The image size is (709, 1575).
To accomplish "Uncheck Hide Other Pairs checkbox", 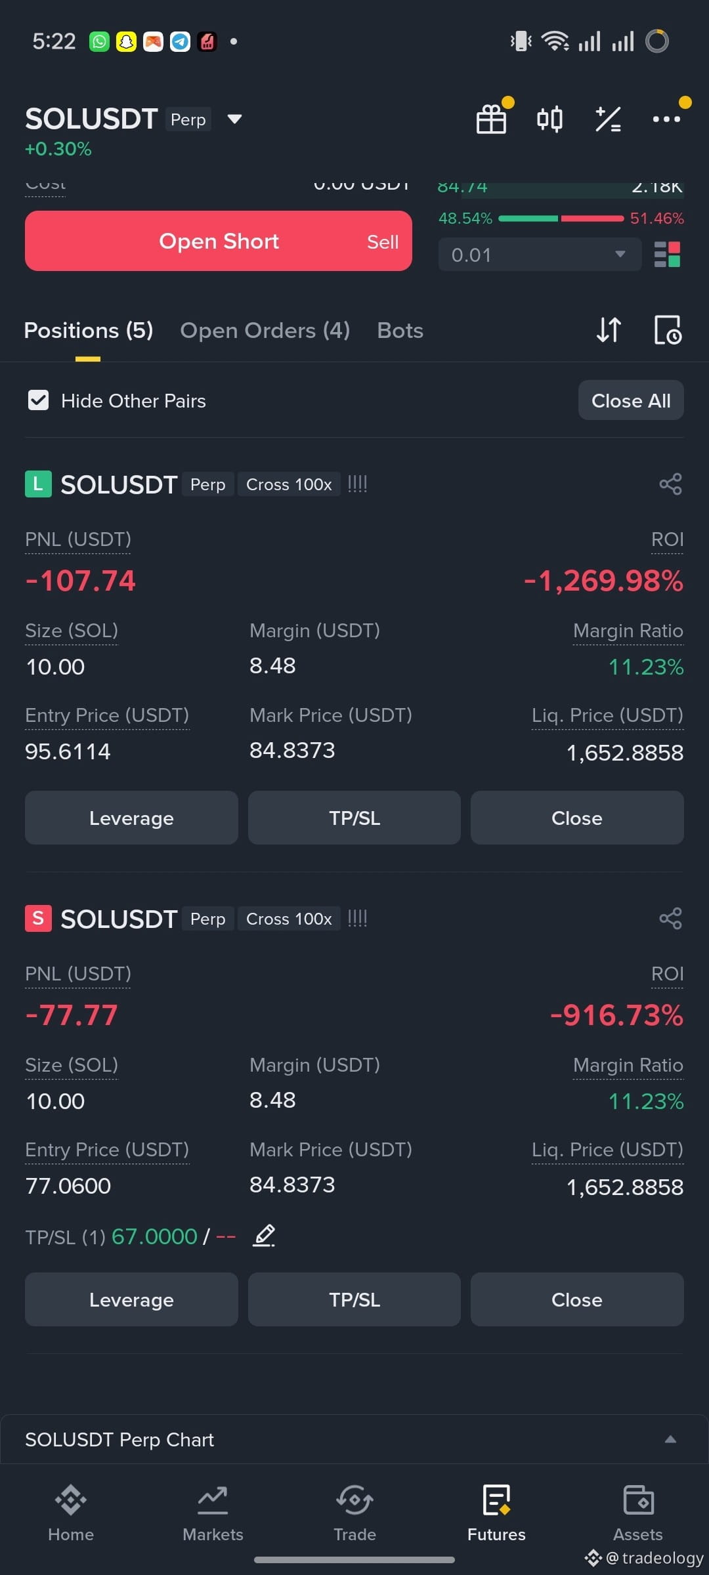I will (x=38, y=400).
